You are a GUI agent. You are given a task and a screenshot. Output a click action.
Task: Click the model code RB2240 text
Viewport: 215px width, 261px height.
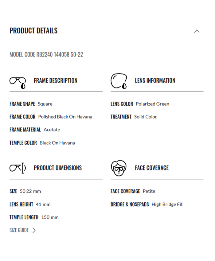(46, 55)
